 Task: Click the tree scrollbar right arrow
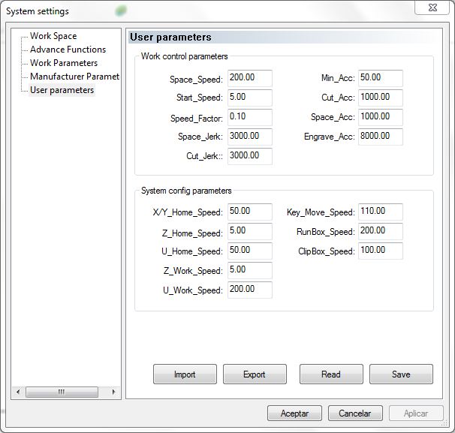(x=115, y=392)
